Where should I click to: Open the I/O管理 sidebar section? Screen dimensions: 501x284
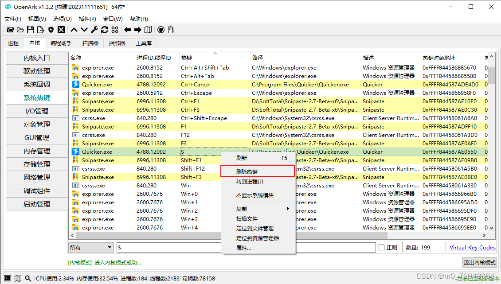(37, 111)
